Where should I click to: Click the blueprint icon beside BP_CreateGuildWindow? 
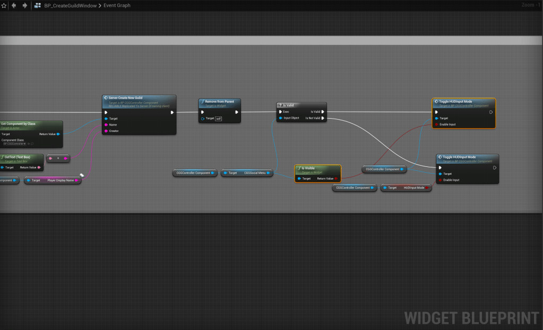tap(38, 5)
